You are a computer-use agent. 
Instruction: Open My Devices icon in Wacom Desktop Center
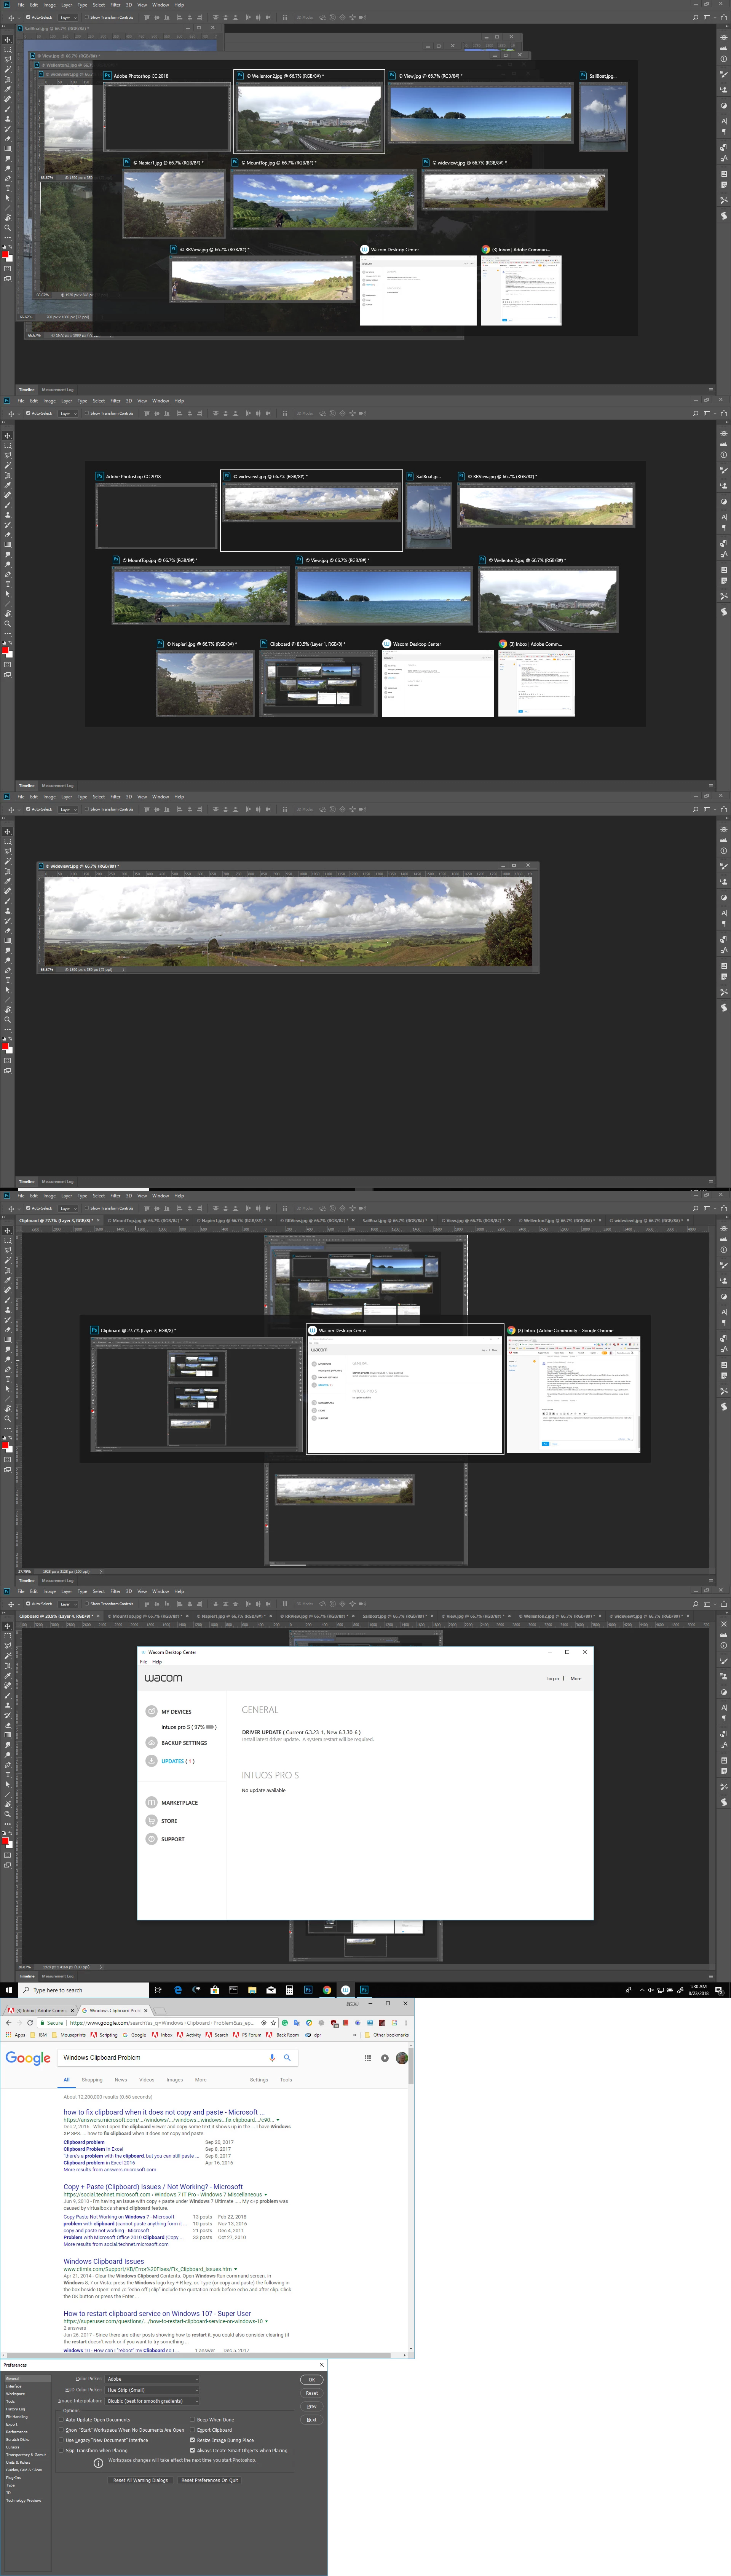151,1711
